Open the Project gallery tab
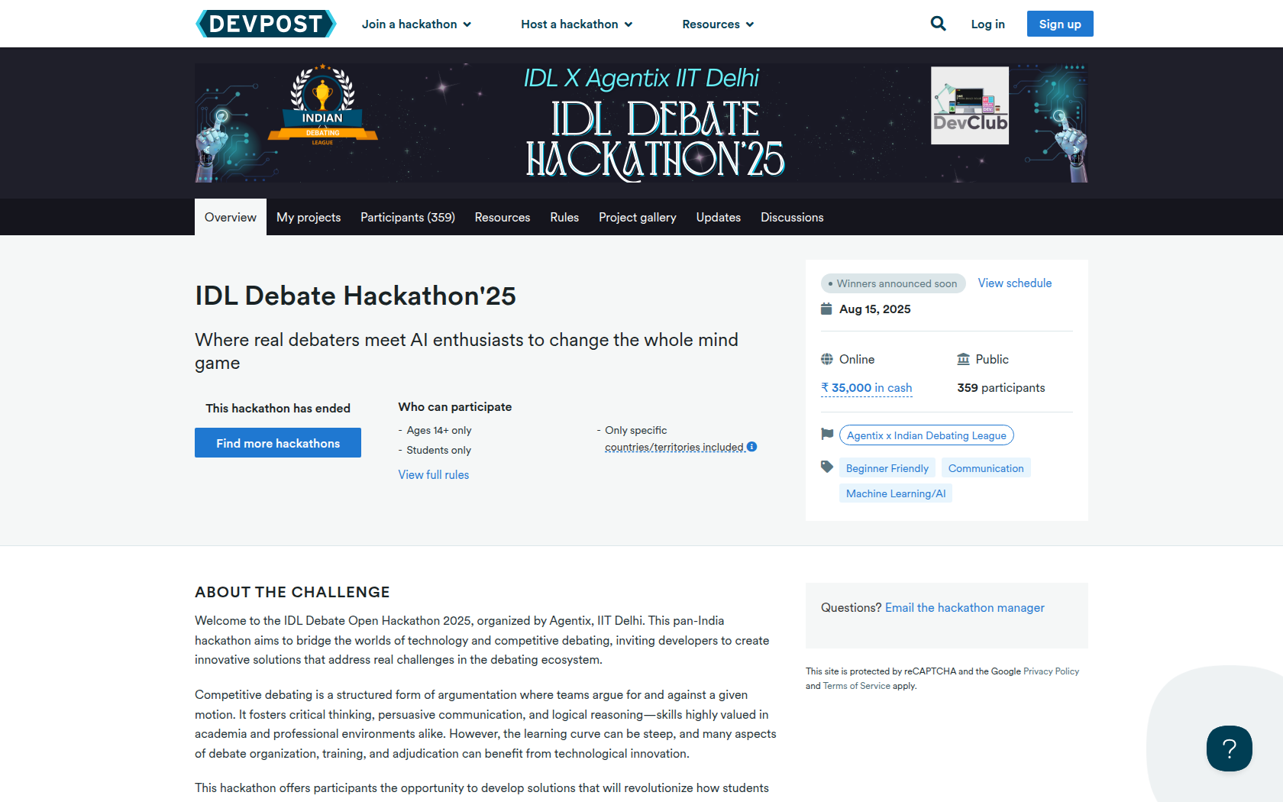 pyautogui.click(x=638, y=218)
